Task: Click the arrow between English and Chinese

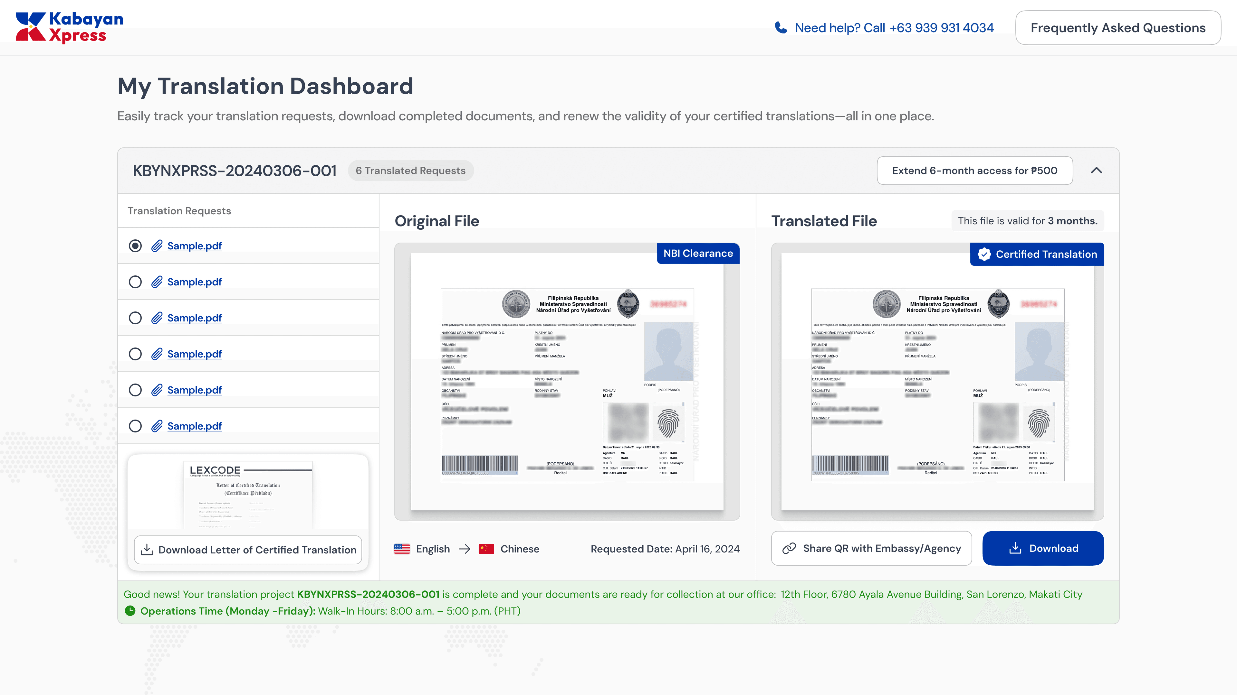Action: [464, 549]
